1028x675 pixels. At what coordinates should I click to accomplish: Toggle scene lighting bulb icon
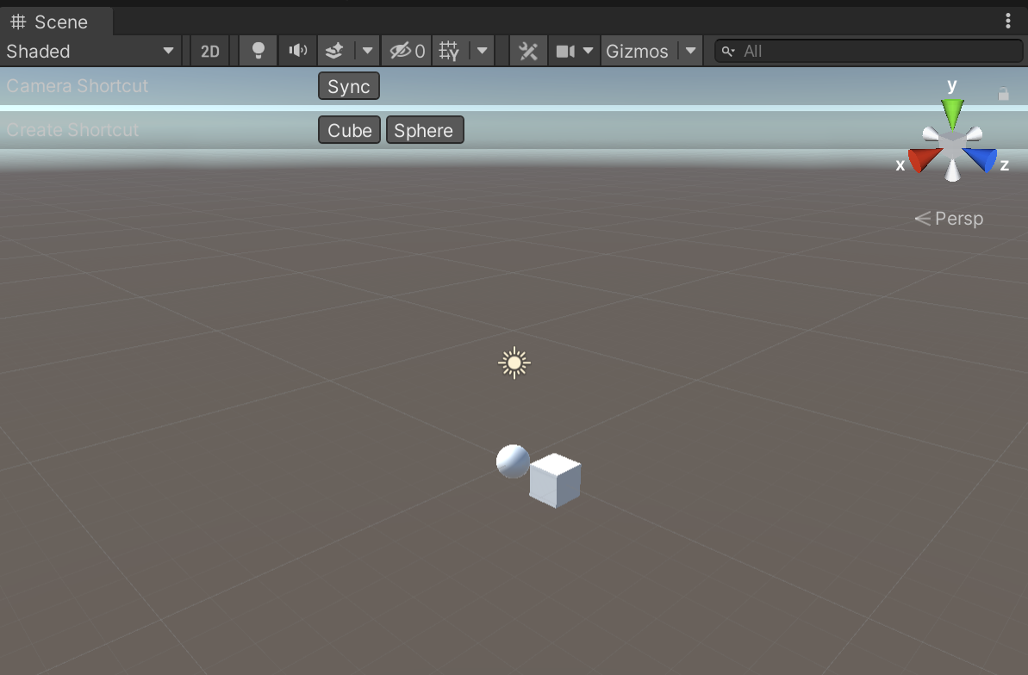[259, 51]
